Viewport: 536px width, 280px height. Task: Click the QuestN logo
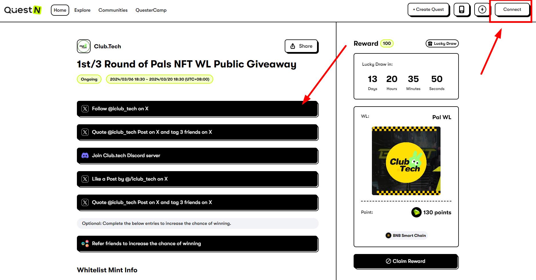pos(23,10)
